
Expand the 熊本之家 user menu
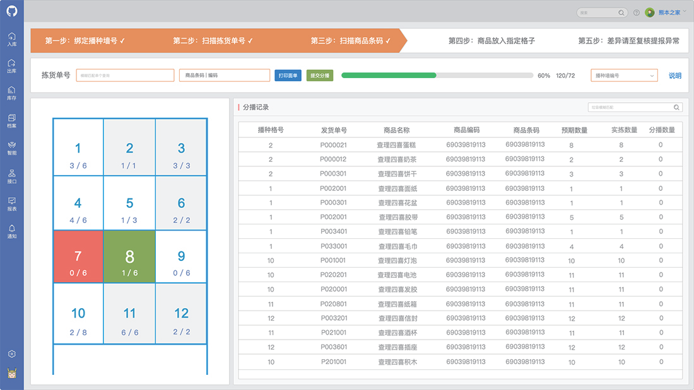673,13
